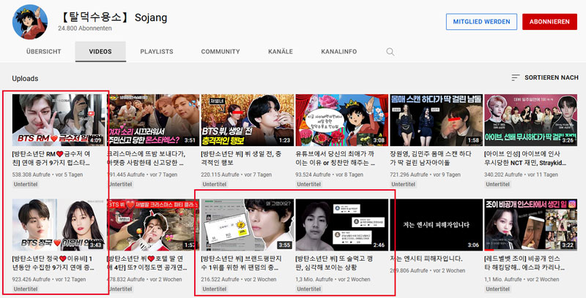This screenshot has height=298, width=586.
Task: Open the title '저는 엔시티 피해자입니다.'
Action: coord(426,259)
